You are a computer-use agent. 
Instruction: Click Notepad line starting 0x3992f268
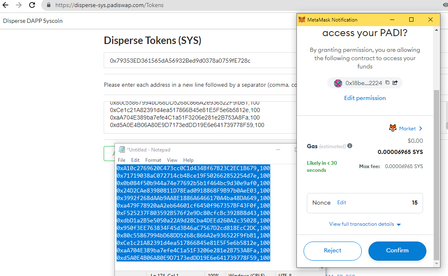click(193, 198)
